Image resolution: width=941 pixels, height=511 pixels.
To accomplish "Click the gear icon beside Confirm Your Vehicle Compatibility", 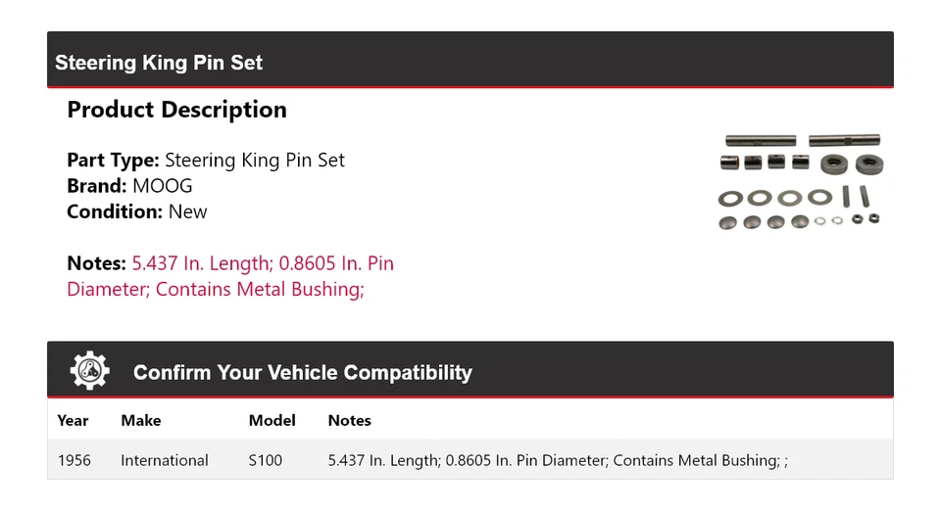I will 90,371.
